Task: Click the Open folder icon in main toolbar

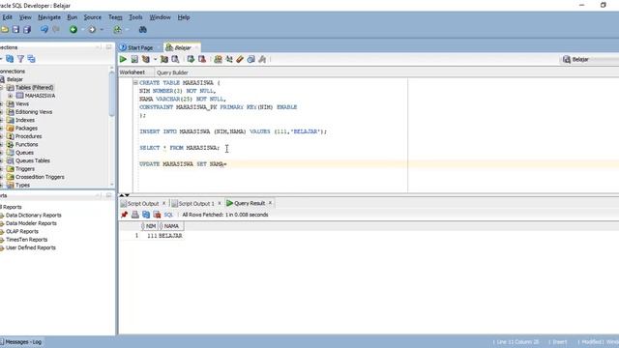Action: (4, 30)
